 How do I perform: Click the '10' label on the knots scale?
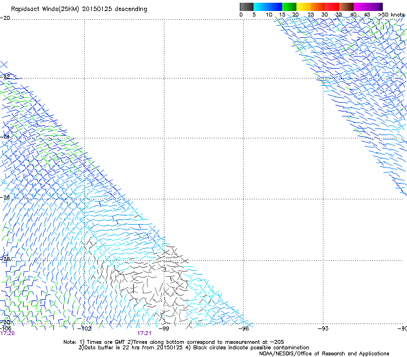point(269,15)
